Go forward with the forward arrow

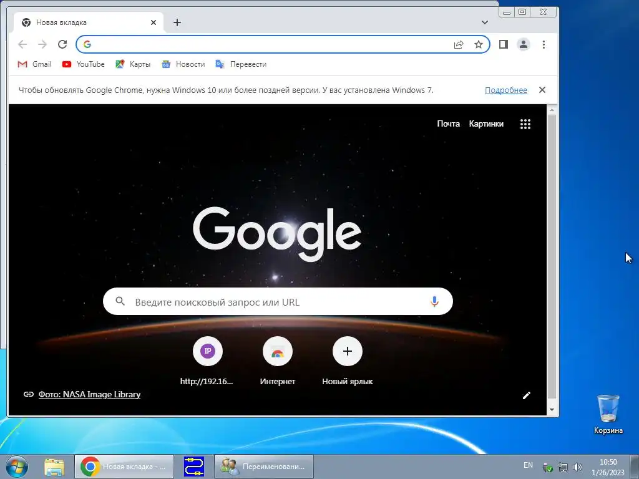(x=42, y=44)
